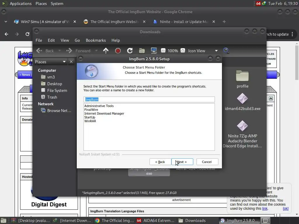Open vm3 home in Places sidebar

click(51, 77)
